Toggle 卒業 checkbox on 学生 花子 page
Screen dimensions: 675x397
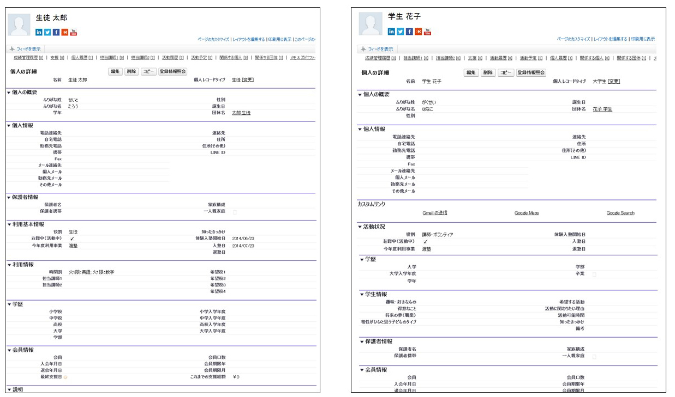pos(594,274)
